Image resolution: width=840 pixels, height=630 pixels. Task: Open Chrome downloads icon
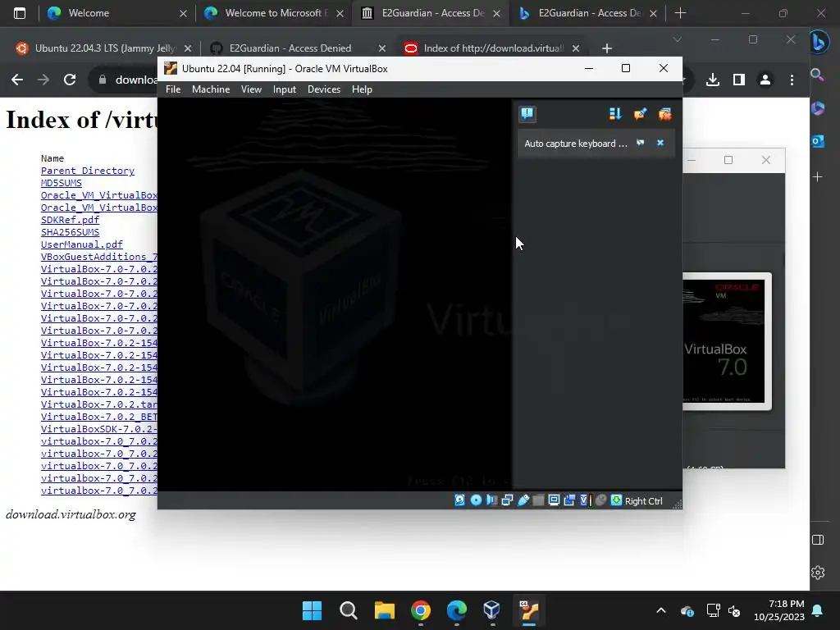click(x=713, y=80)
